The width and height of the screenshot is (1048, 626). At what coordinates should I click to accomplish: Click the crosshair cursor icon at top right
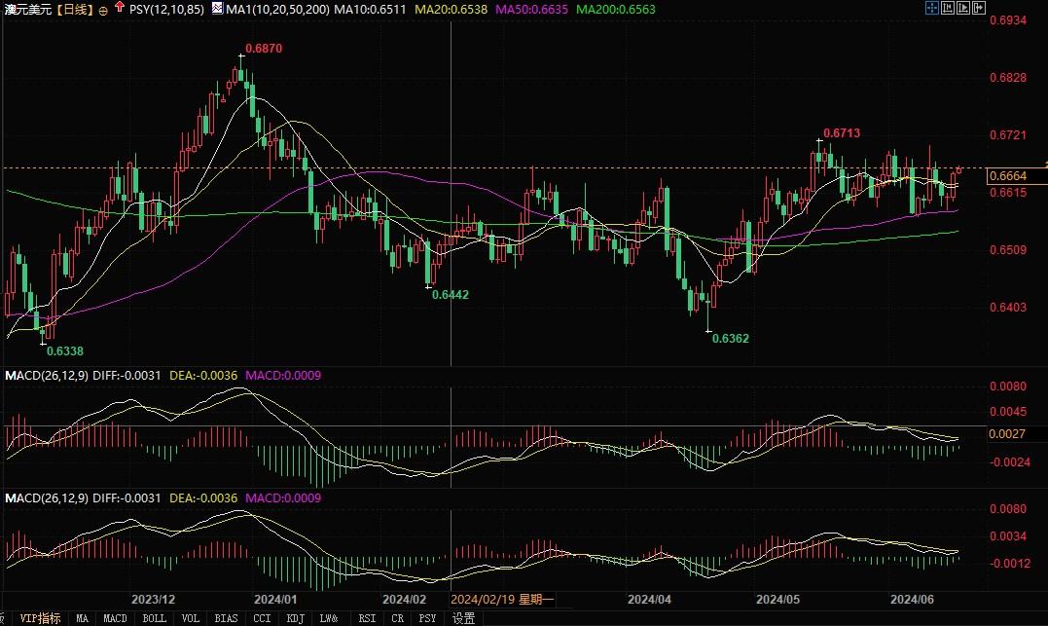click(x=932, y=8)
